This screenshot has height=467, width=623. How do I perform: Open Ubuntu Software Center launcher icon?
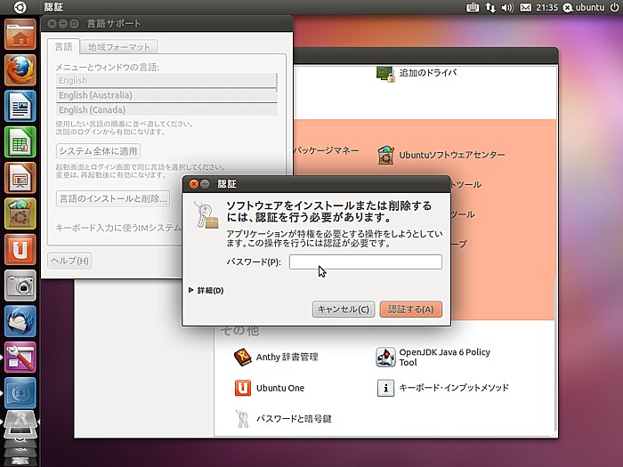pos(20,213)
